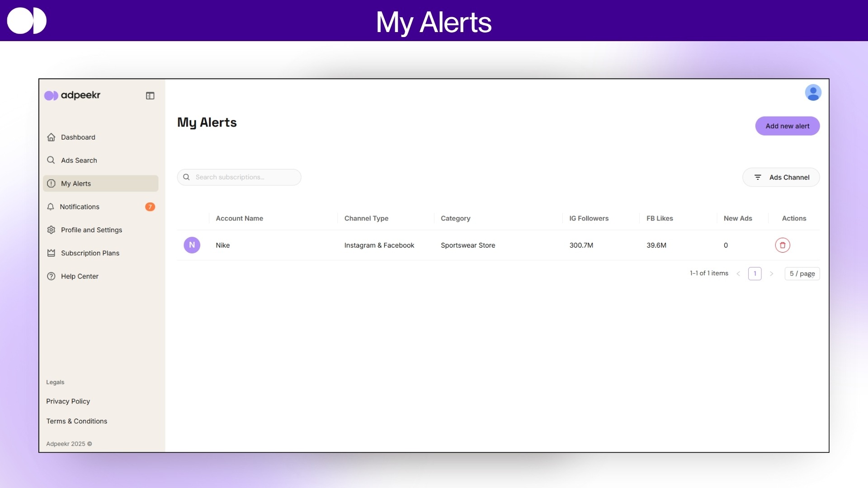
Task: Open the user avatar menu
Action: point(813,92)
